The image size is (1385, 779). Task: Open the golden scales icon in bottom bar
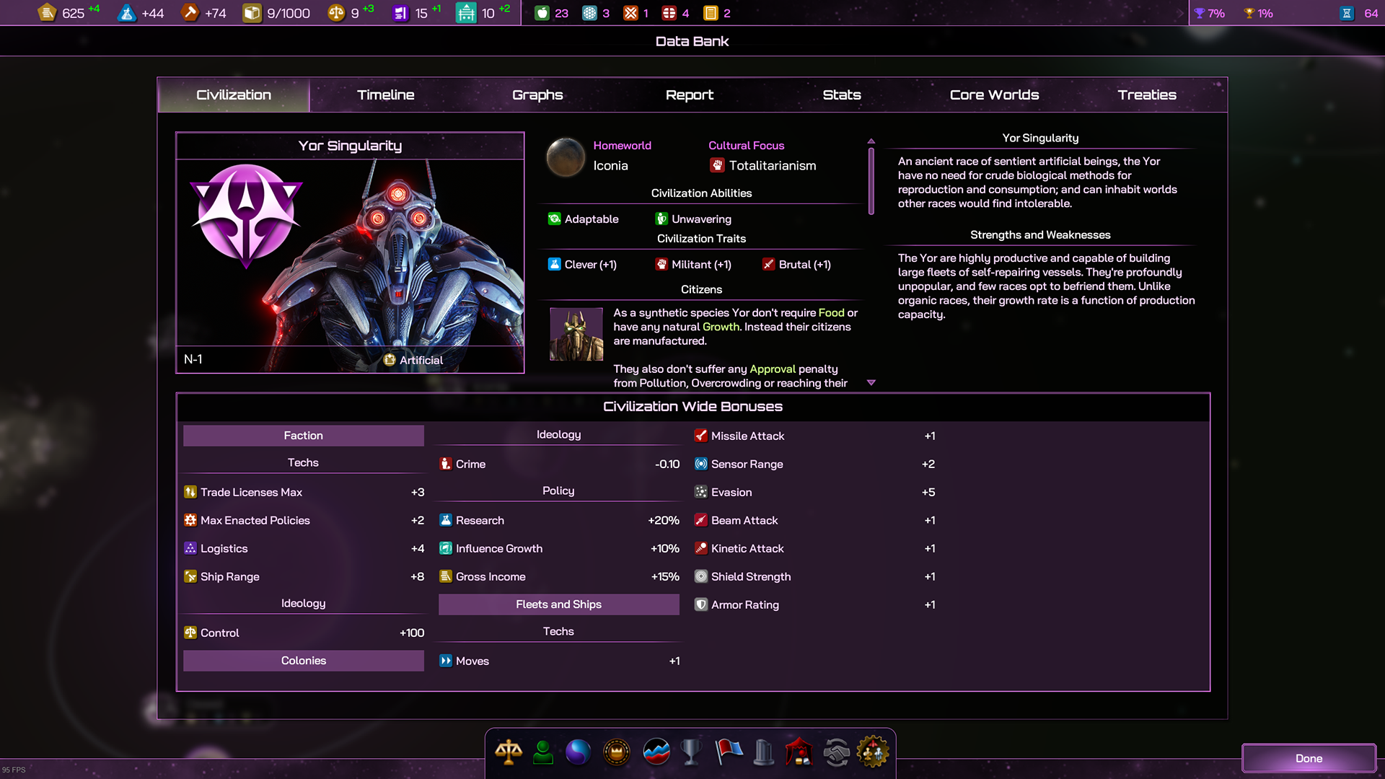(x=509, y=752)
